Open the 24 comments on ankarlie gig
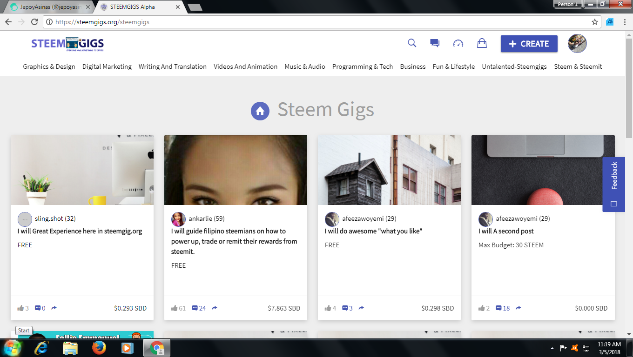633x357 pixels. pyautogui.click(x=199, y=308)
